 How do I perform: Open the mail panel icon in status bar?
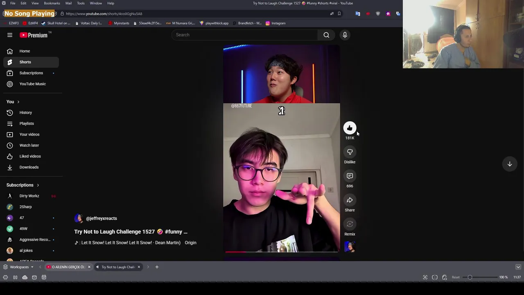[34, 277]
